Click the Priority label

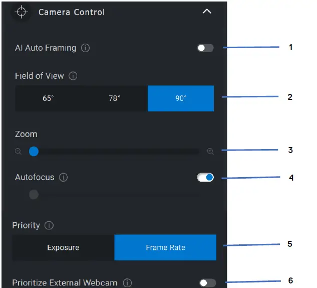[26, 225]
